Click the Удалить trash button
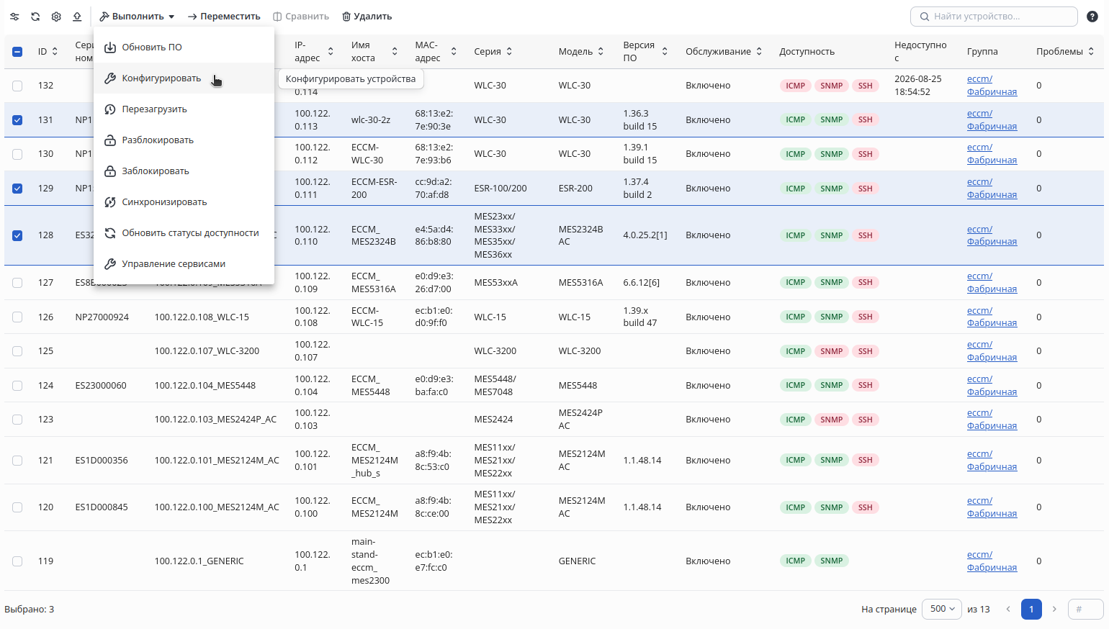This screenshot has width=1109, height=629. (x=367, y=17)
